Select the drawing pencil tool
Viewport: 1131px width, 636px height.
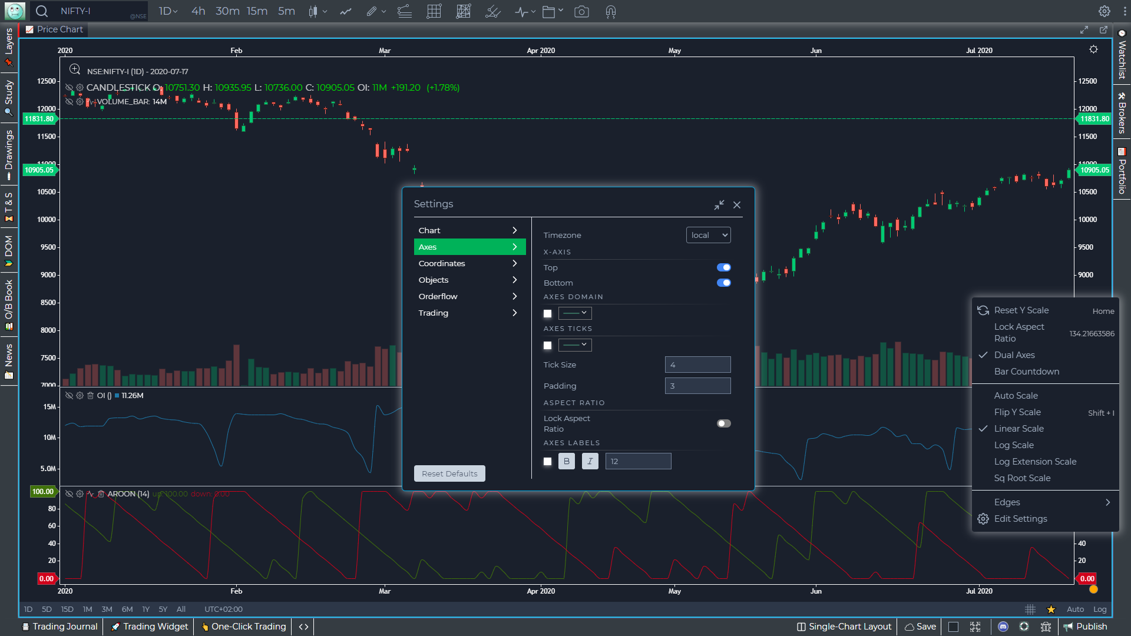[371, 11]
